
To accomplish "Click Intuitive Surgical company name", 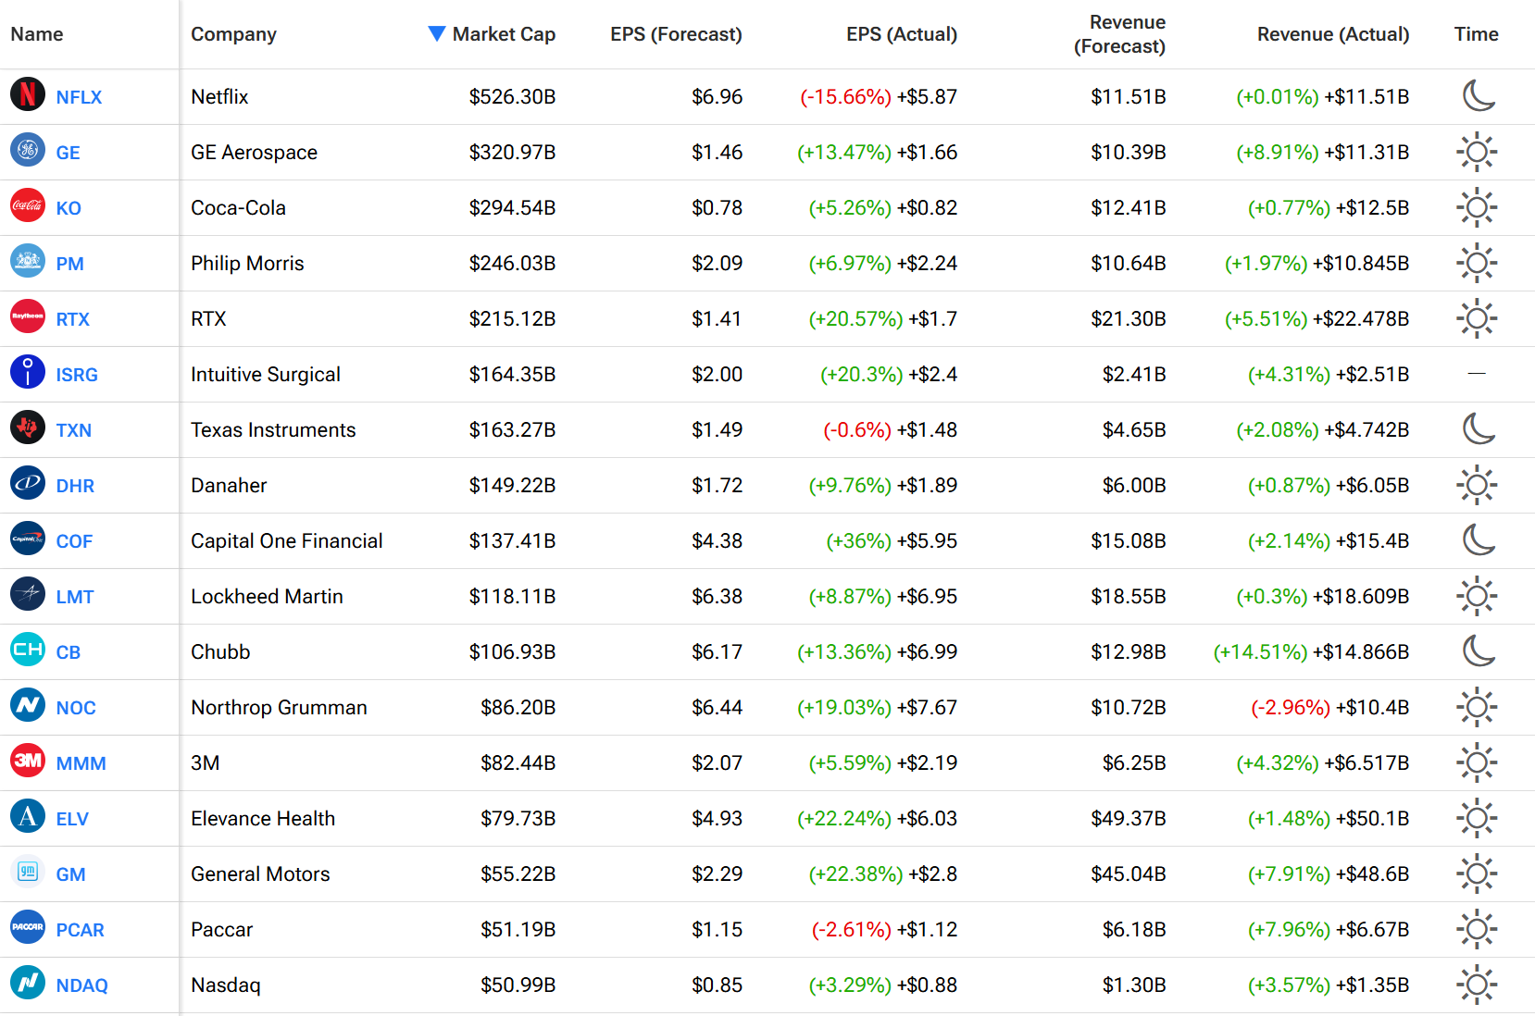I will pos(266,375).
